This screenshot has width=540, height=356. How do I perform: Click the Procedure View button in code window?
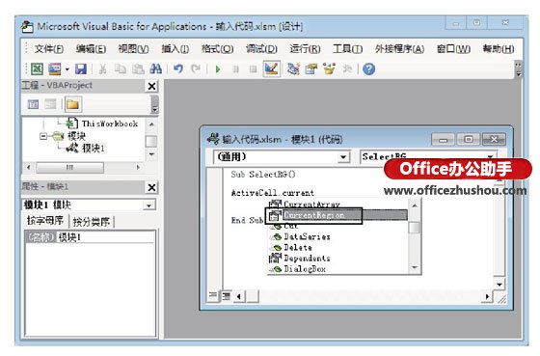(213, 295)
